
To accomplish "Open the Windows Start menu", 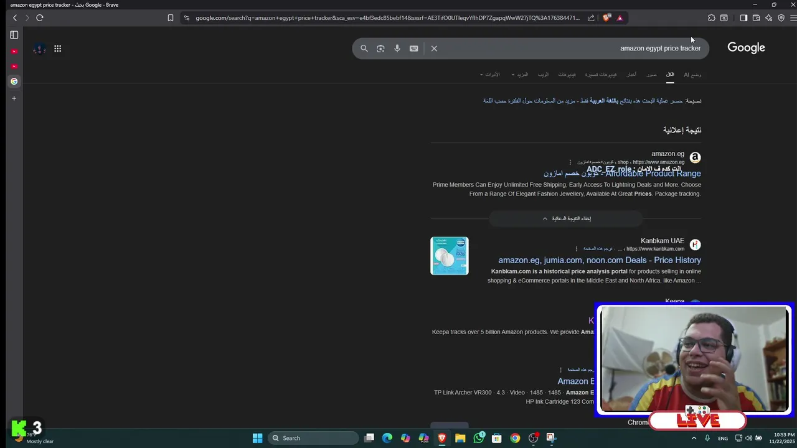I will pos(257,438).
